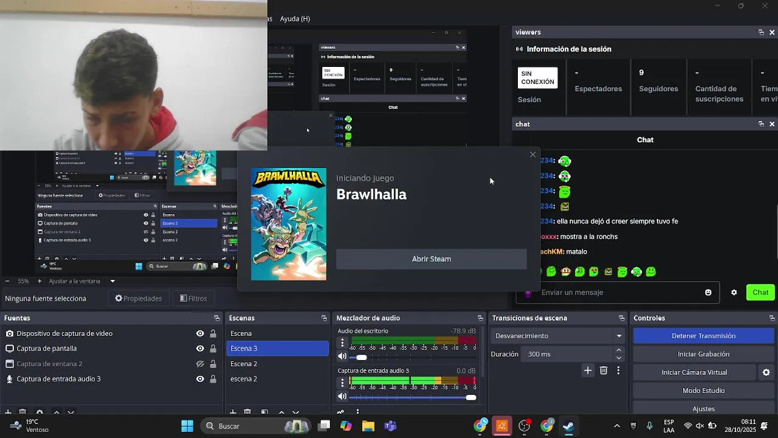Viewport: 778px width, 438px height.
Task: Open the Ayuda (H) menu
Action: pos(295,19)
